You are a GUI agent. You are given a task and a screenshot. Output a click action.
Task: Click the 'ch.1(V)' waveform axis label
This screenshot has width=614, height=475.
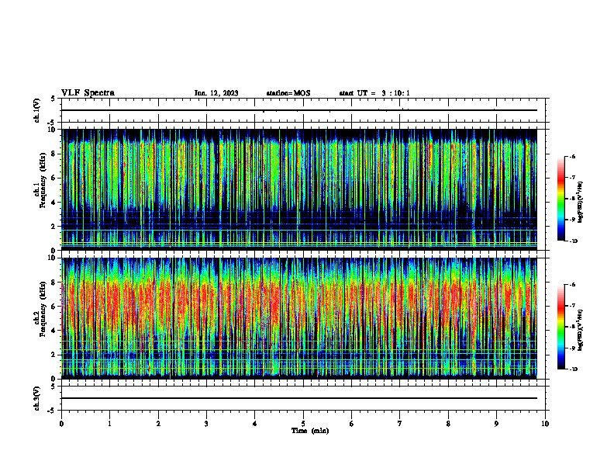click(37, 110)
